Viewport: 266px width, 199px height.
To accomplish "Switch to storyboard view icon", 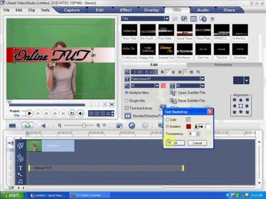I will click(x=12, y=125).
